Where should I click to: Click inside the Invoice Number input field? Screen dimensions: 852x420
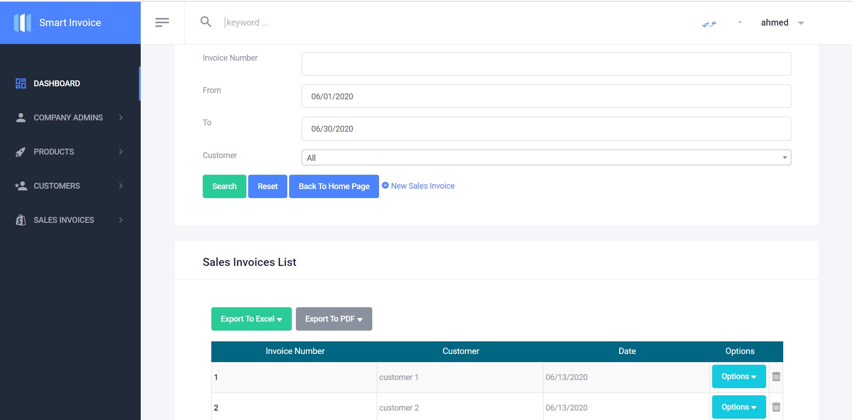pyautogui.click(x=545, y=63)
